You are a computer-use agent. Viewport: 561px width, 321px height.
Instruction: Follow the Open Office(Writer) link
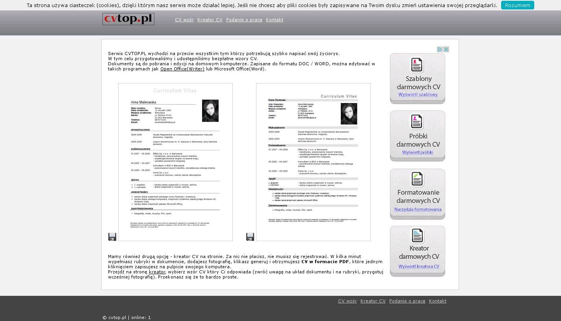click(x=182, y=69)
